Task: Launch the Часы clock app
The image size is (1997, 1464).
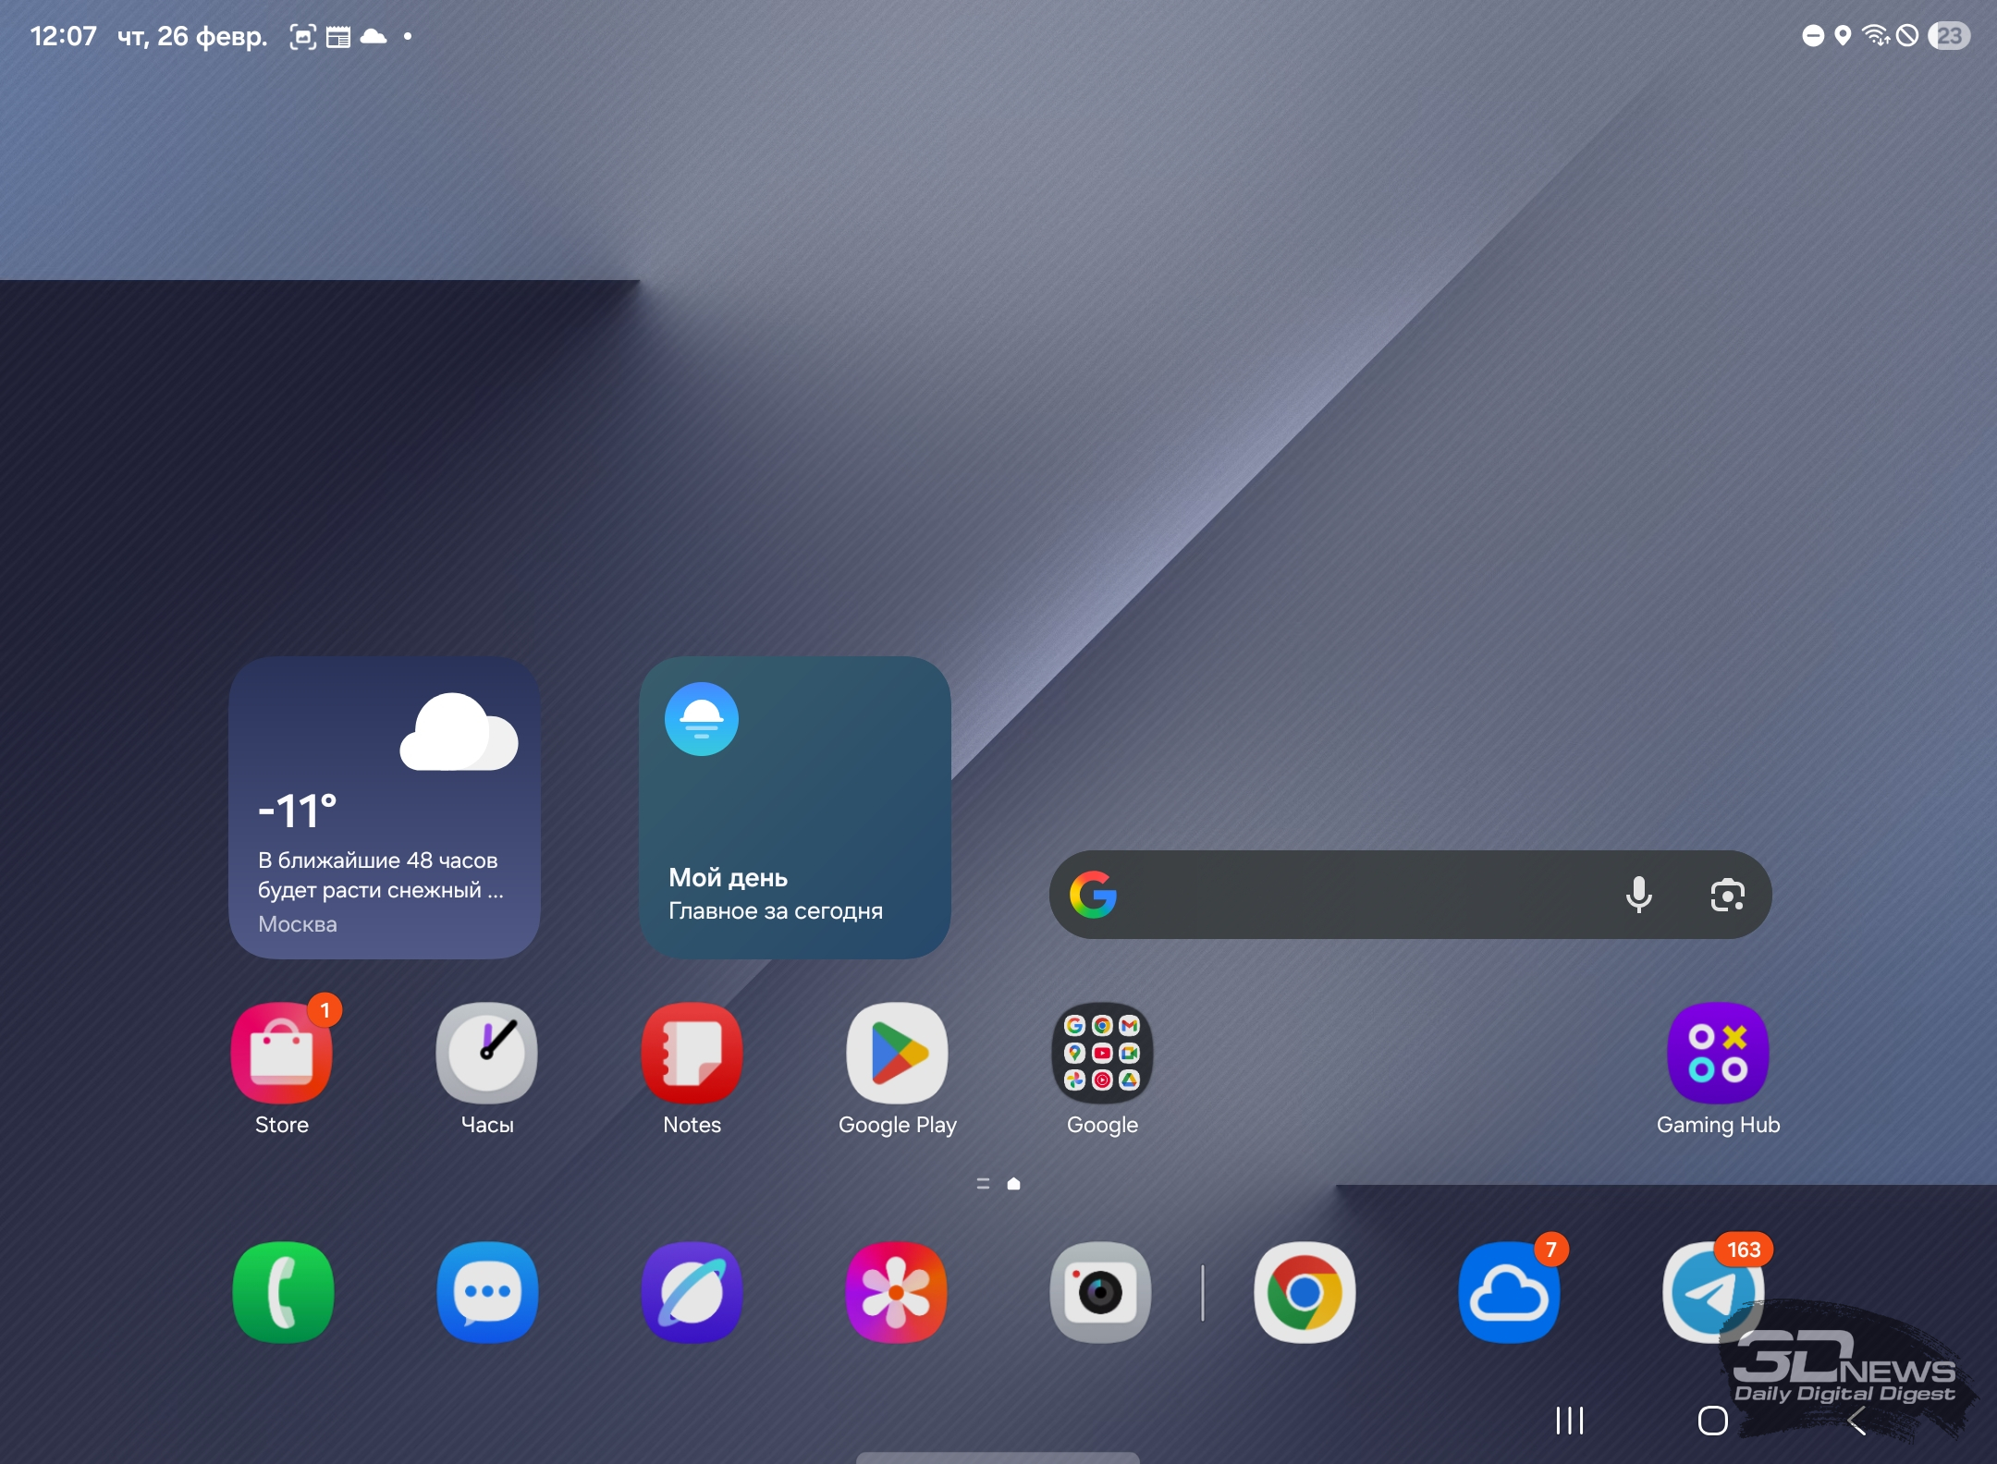Action: 487,1054
